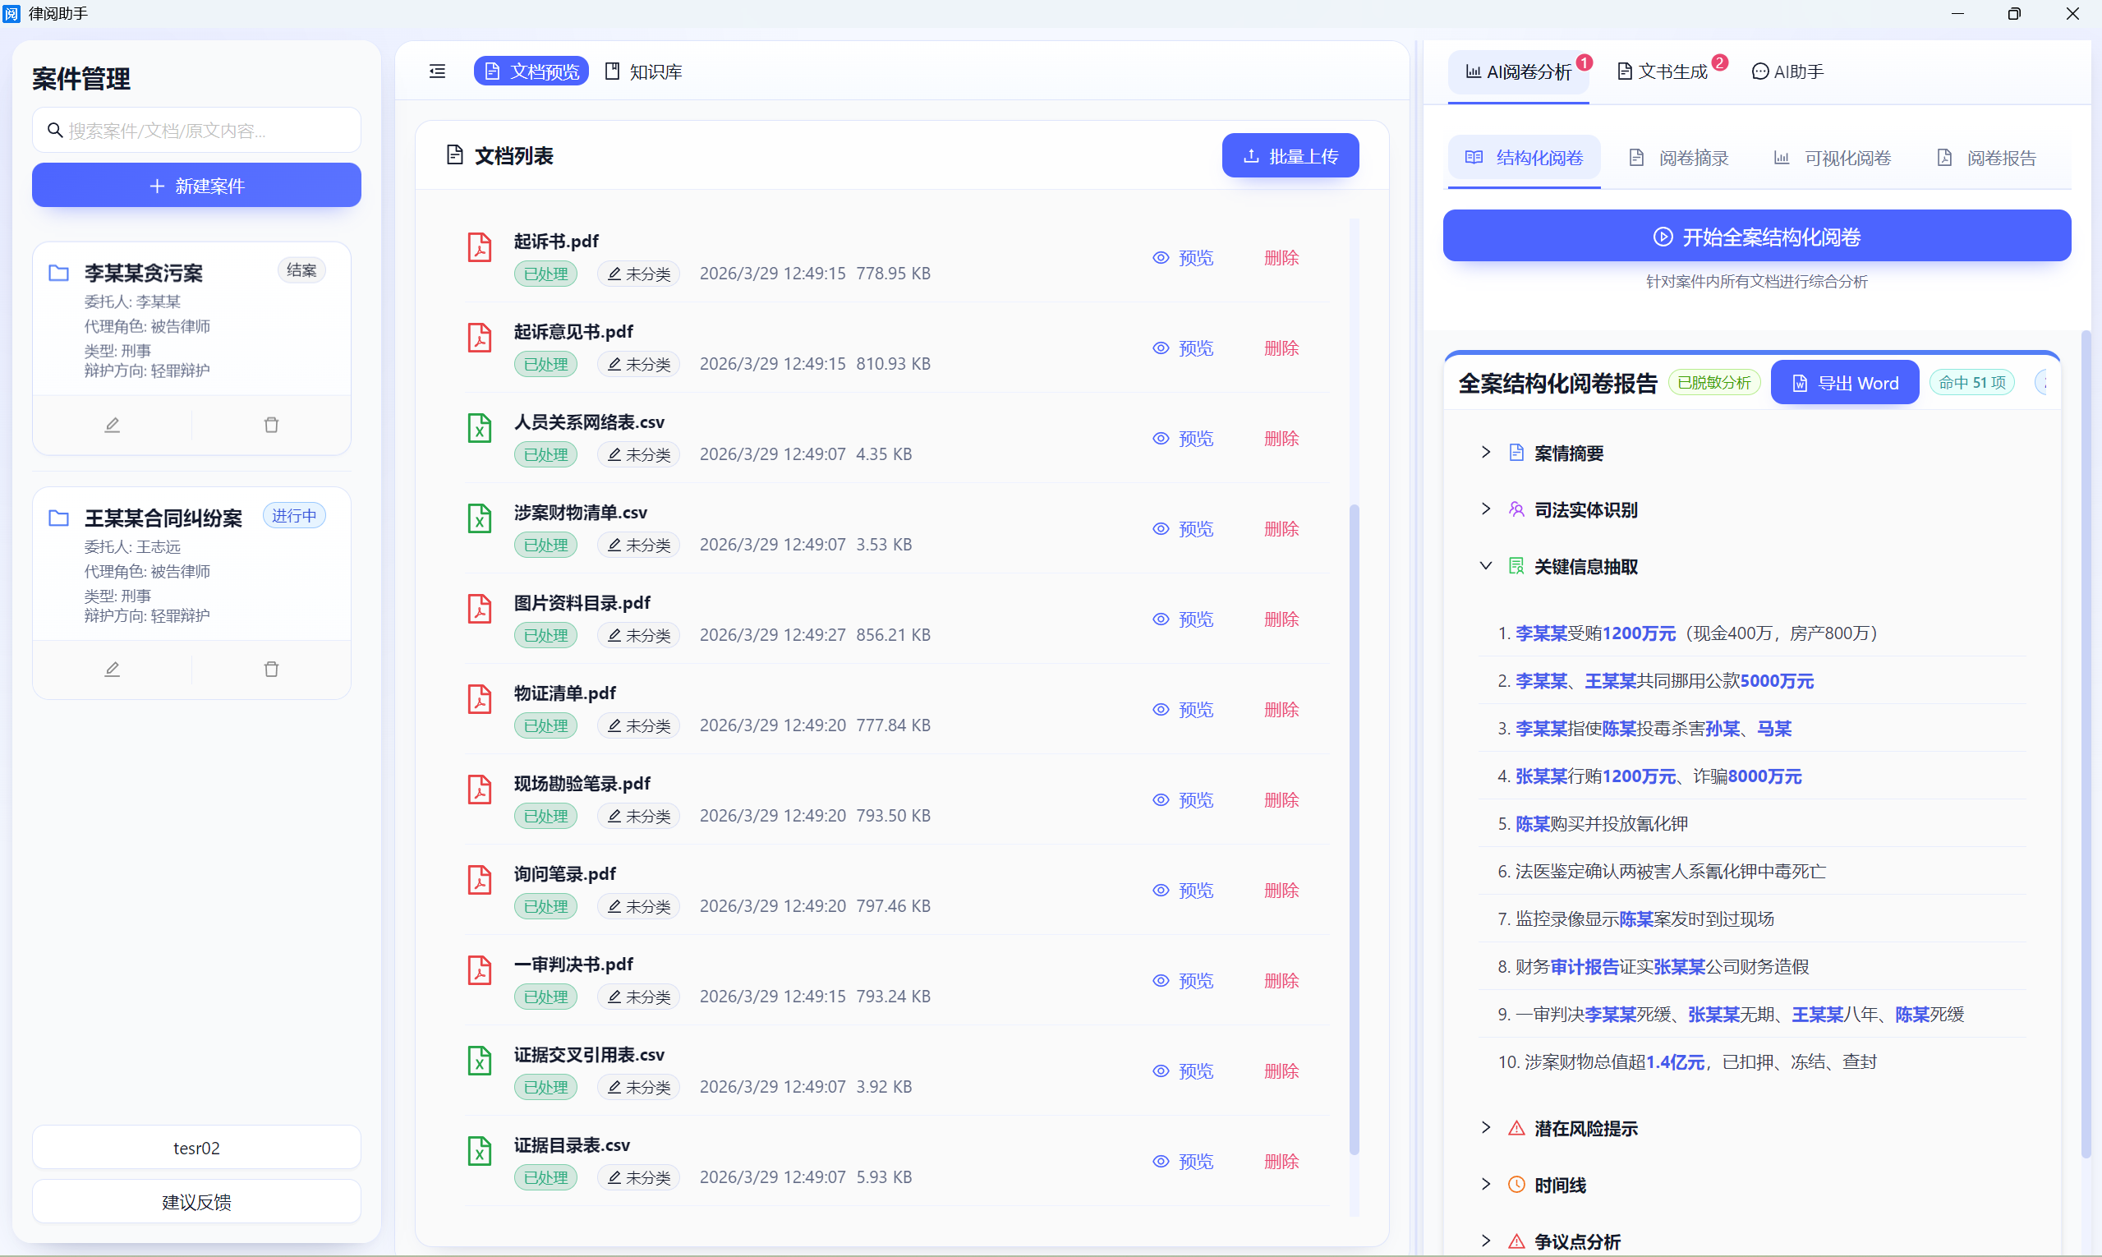
Task: Start 开始全案结构化阅卷 analysis
Action: (1756, 237)
